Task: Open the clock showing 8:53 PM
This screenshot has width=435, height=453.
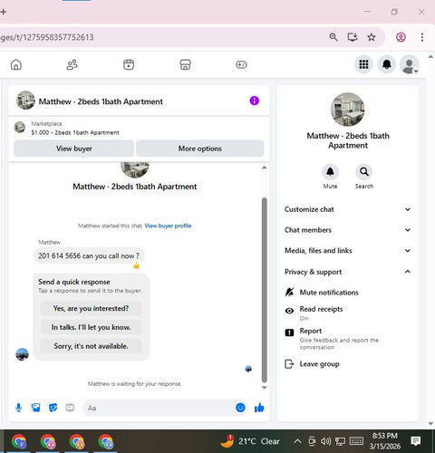Action: pyautogui.click(x=384, y=441)
